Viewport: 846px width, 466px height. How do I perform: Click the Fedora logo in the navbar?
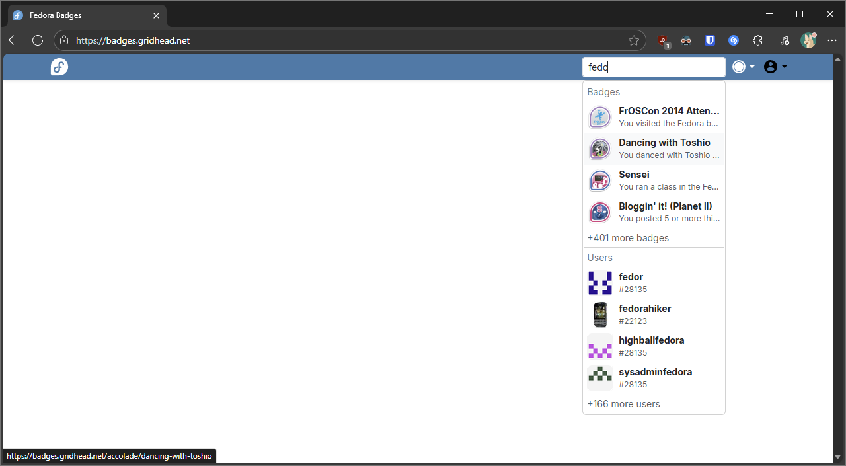coord(59,67)
